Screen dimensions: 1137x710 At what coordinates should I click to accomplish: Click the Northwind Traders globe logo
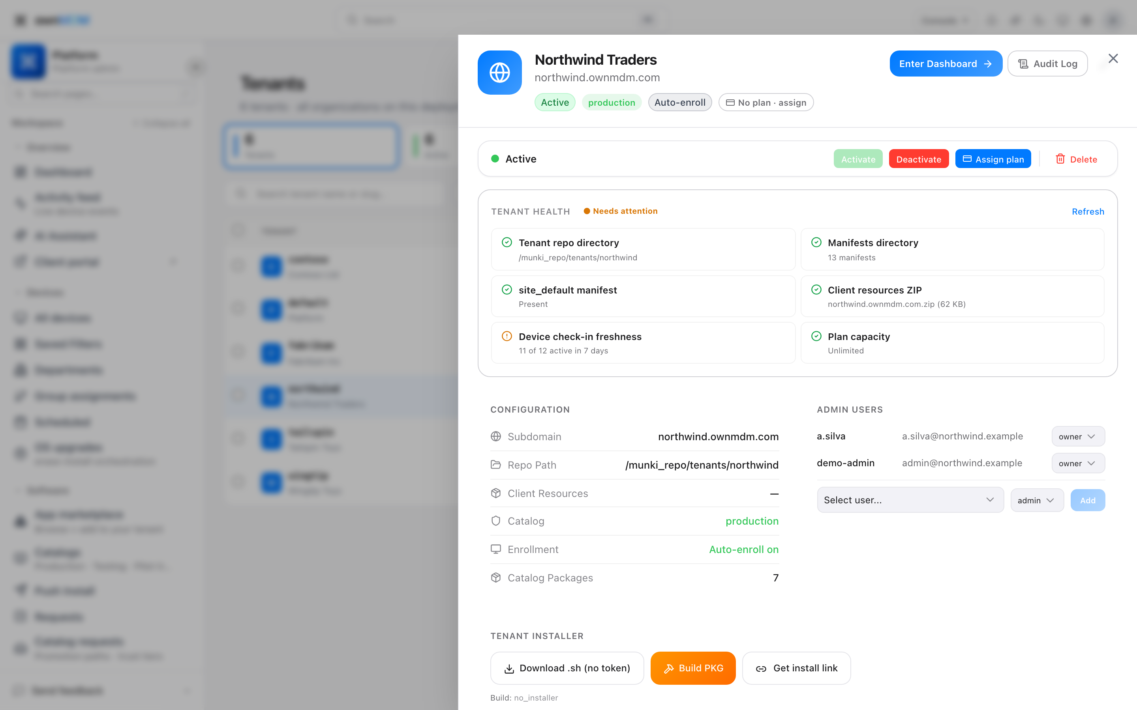click(499, 73)
